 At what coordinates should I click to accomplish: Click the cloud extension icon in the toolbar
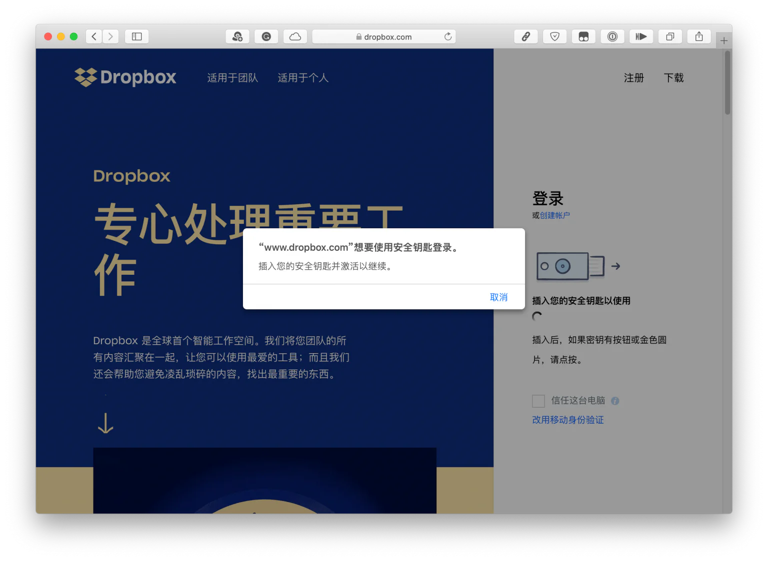295,36
